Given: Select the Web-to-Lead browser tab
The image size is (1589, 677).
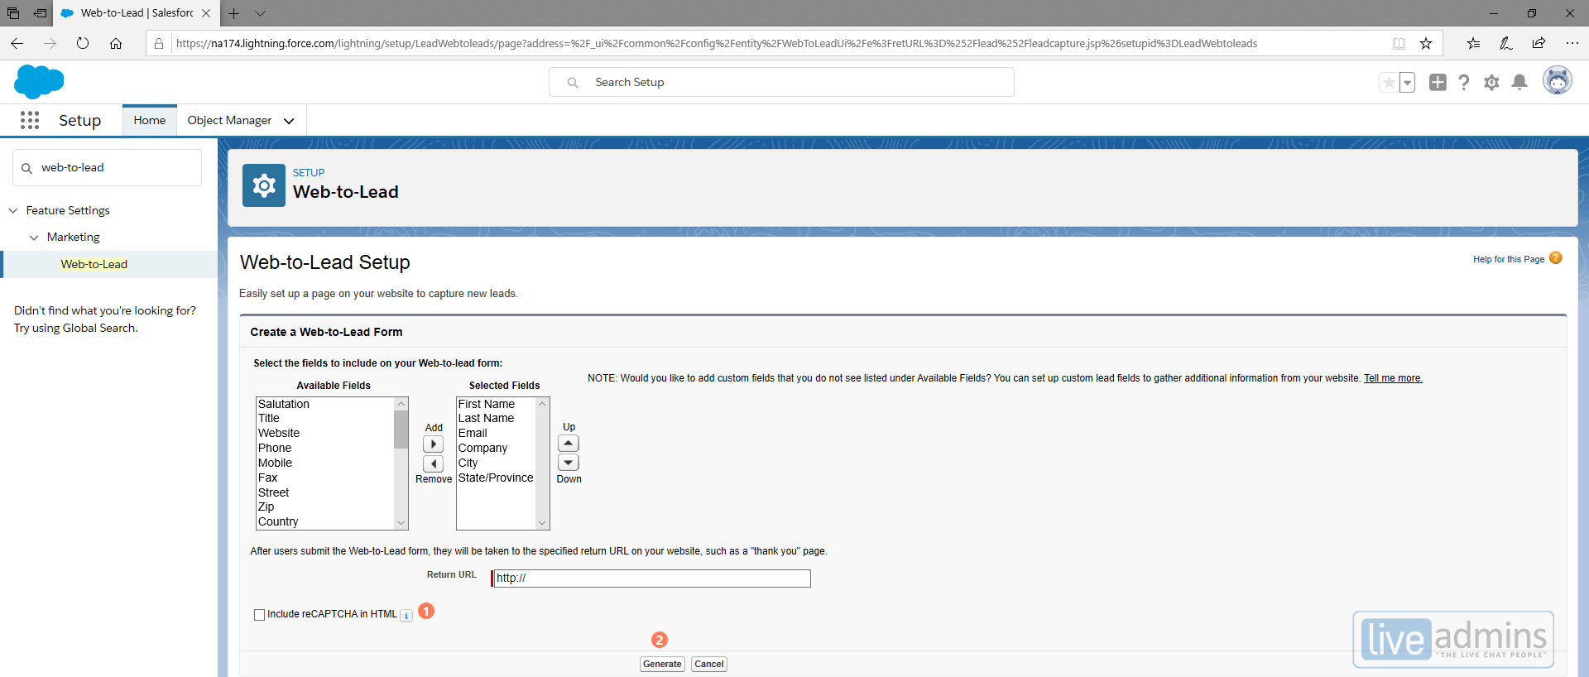Looking at the screenshot, I should [x=137, y=13].
